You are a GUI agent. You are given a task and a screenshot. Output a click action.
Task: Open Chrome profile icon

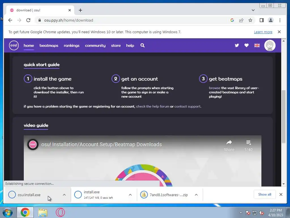270,20
